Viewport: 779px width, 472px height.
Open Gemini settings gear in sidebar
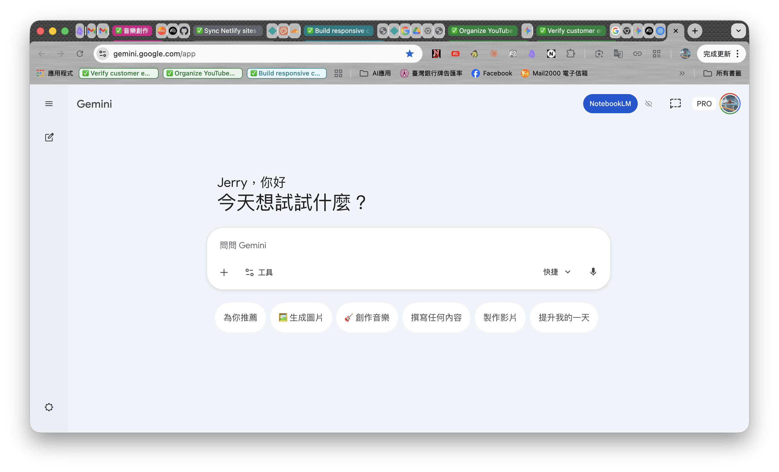point(49,407)
